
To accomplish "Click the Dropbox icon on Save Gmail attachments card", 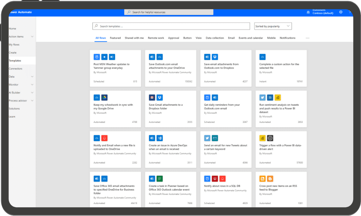I will [160, 98].
